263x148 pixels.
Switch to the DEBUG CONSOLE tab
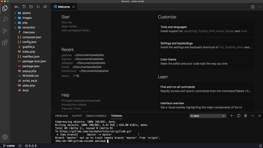tap(96, 116)
